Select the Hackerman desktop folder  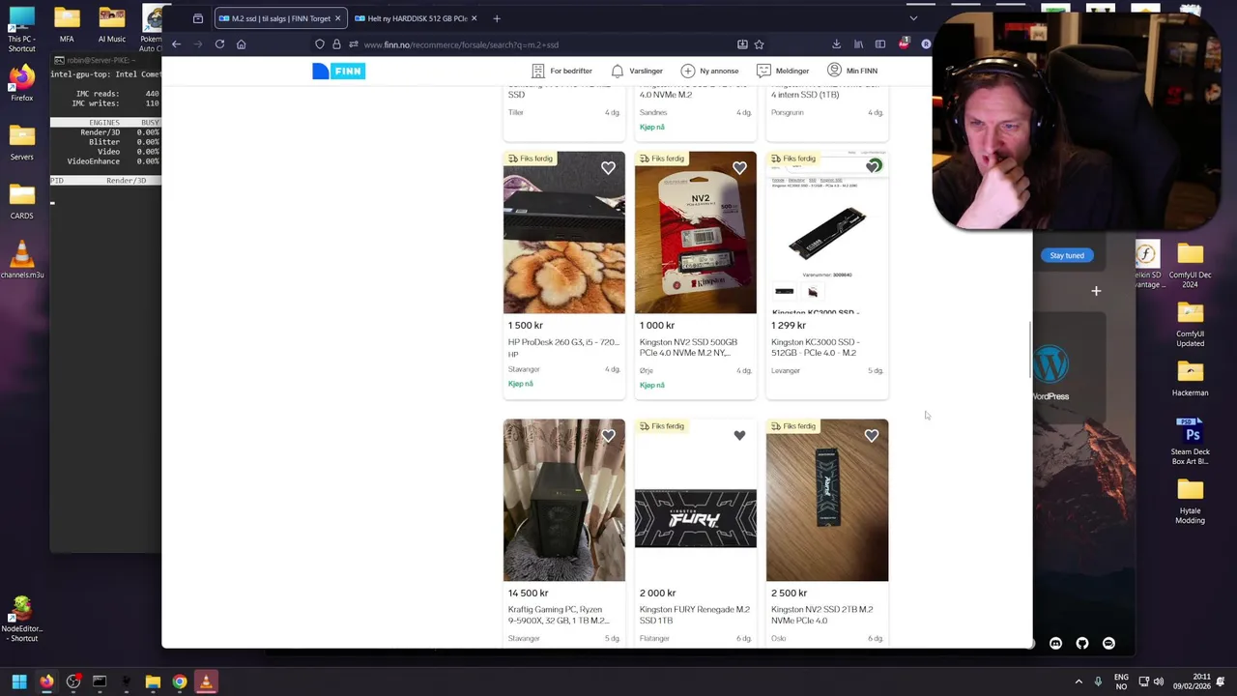click(x=1190, y=377)
